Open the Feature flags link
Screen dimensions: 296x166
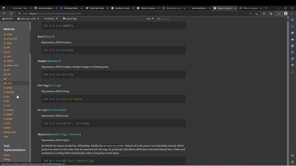pyautogui.click(x=70, y=19)
